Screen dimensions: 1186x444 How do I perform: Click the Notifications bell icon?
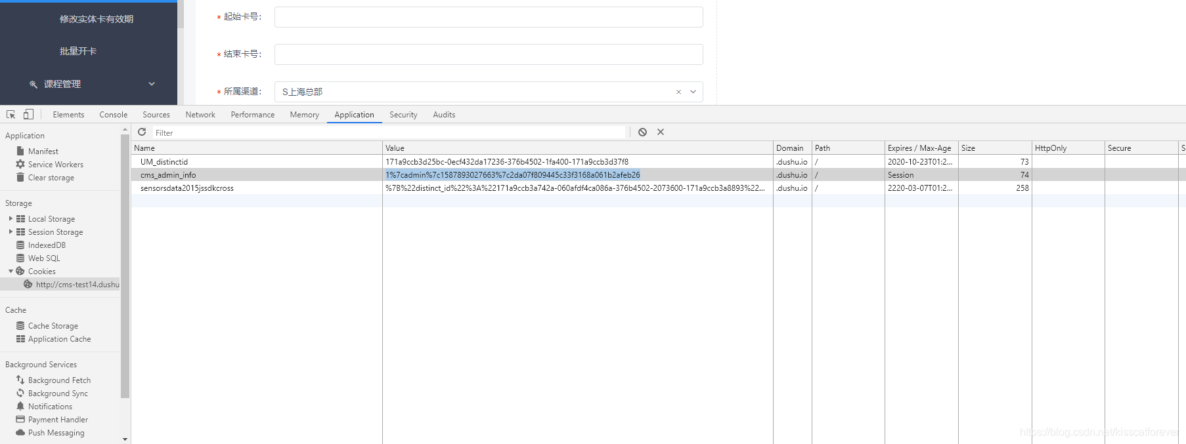[x=20, y=406]
